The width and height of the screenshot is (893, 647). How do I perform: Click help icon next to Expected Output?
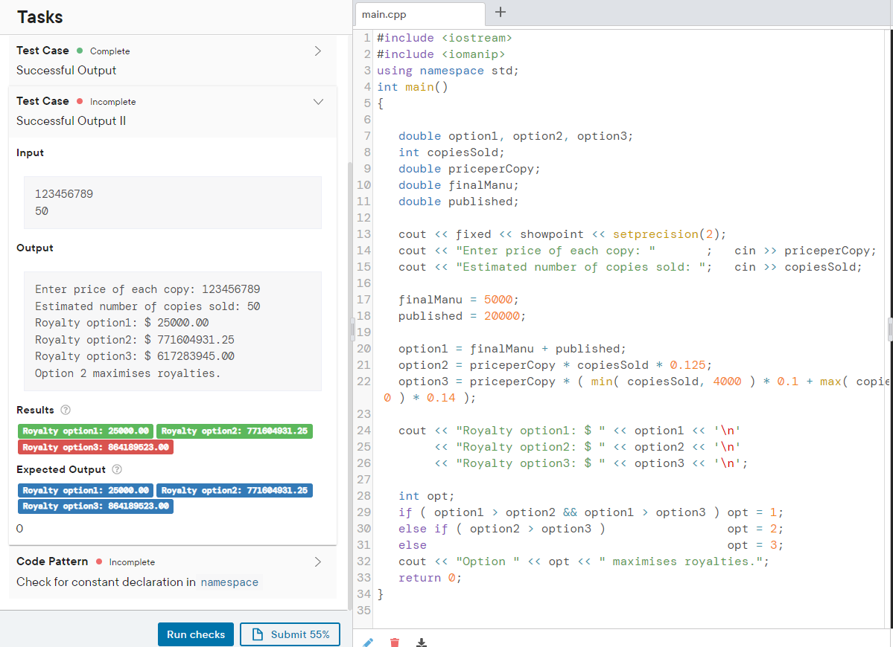coord(117,469)
